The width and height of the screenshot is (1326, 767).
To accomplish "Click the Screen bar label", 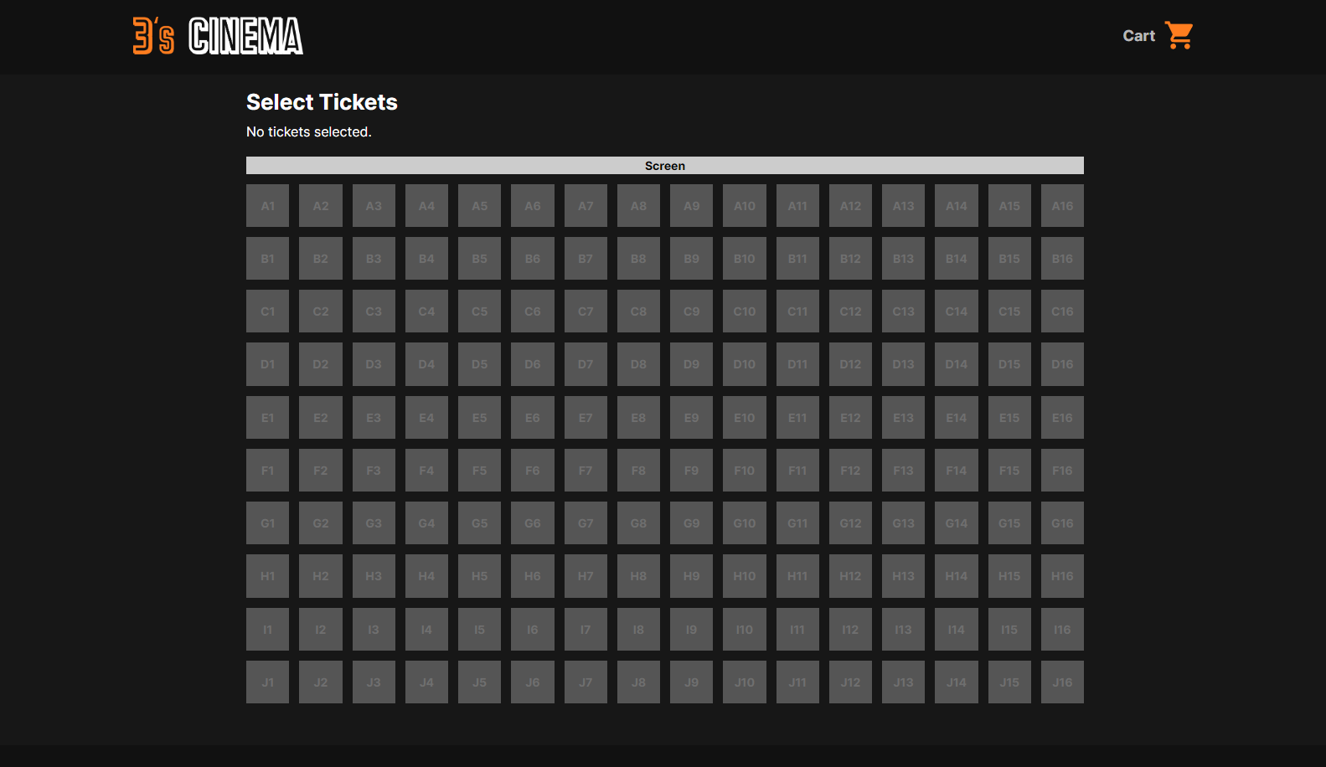I will click(665, 166).
